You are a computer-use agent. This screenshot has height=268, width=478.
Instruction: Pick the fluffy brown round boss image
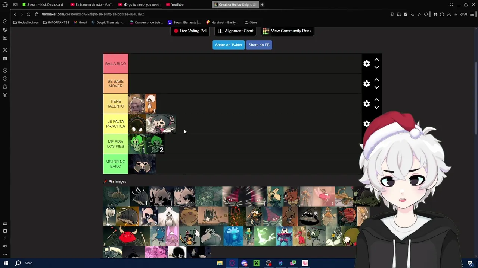point(189,216)
